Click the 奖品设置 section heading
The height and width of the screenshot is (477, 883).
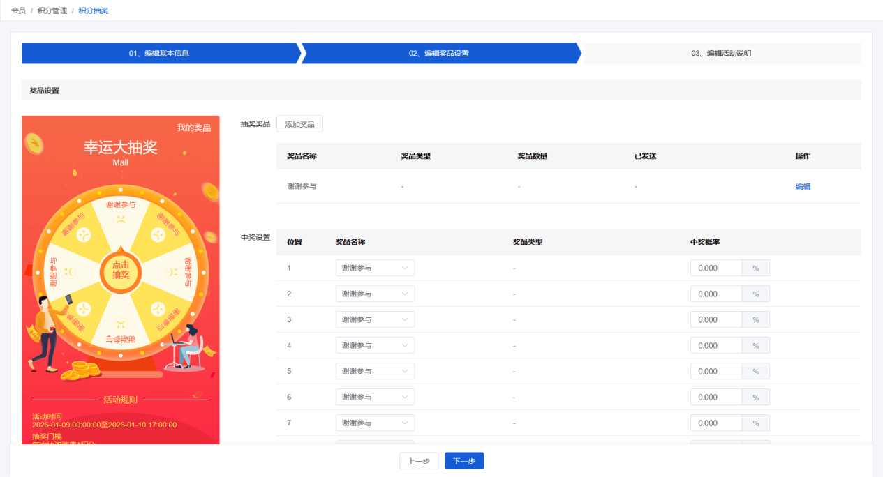(x=44, y=91)
